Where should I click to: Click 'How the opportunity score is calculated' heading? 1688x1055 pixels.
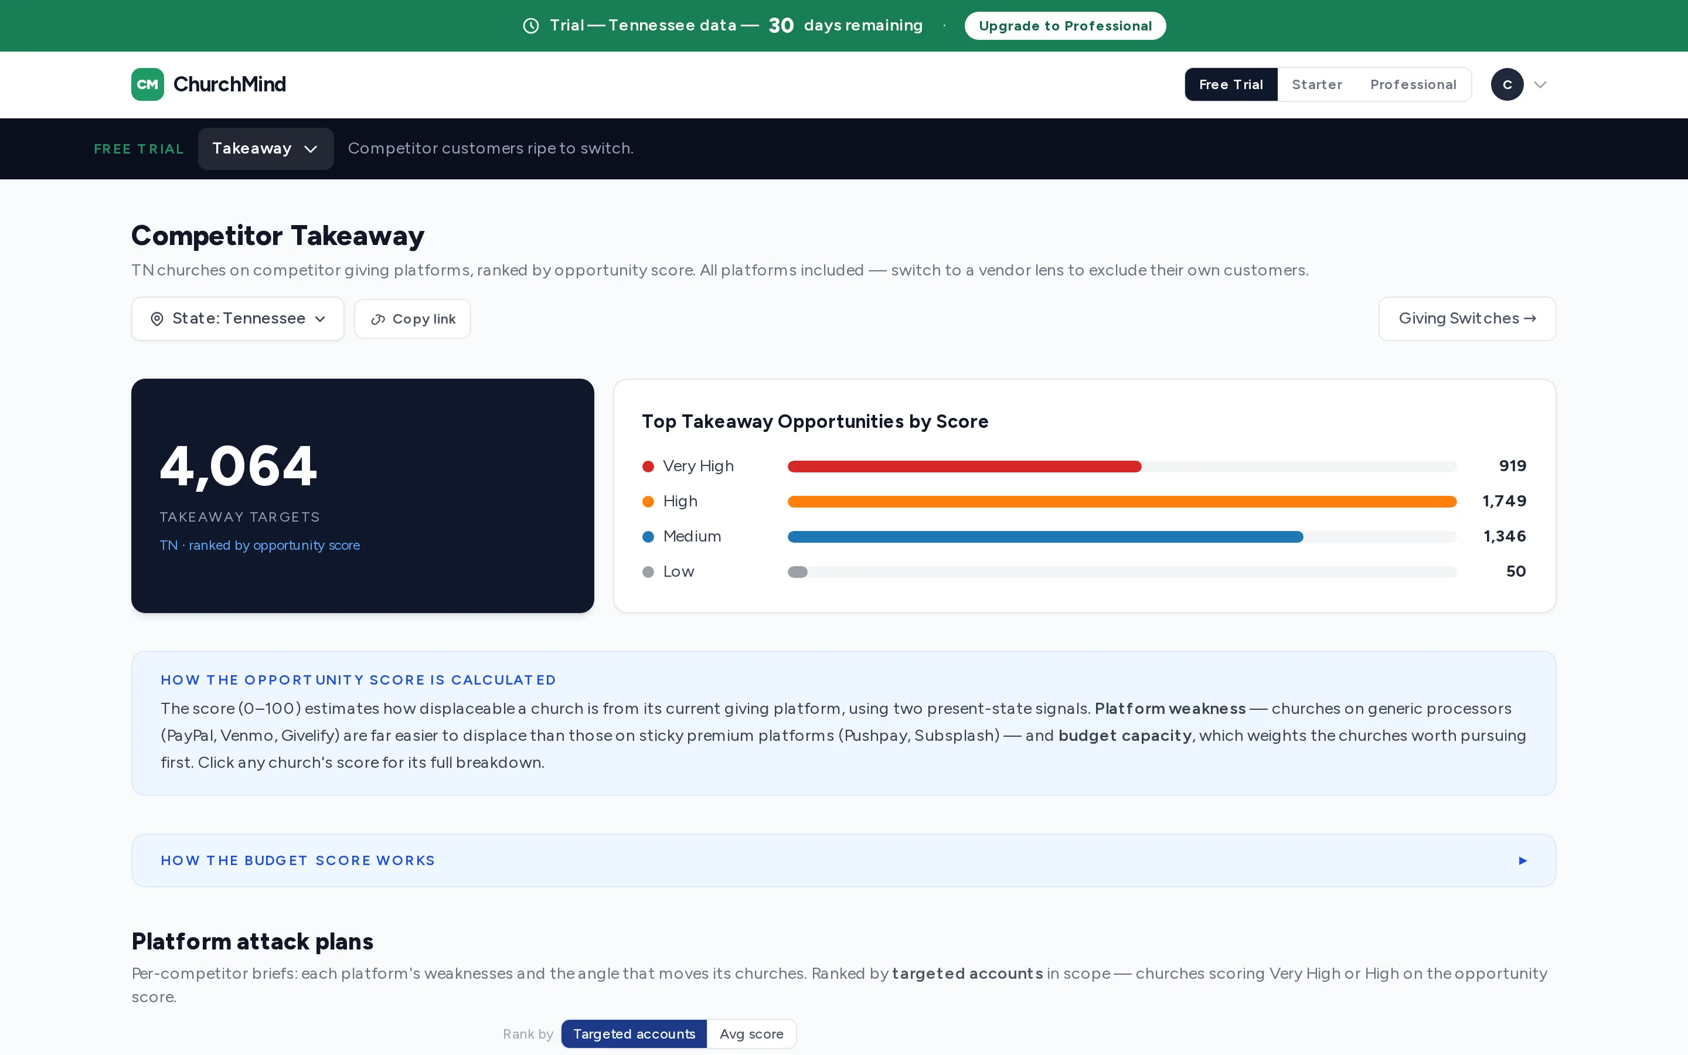[359, 680]
